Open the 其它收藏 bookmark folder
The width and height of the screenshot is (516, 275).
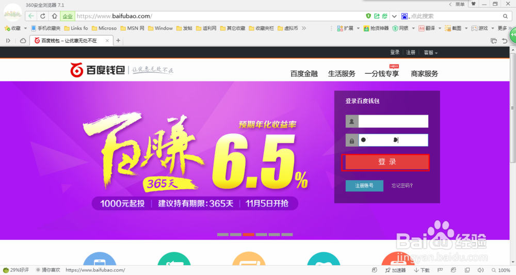pos(233,28)
